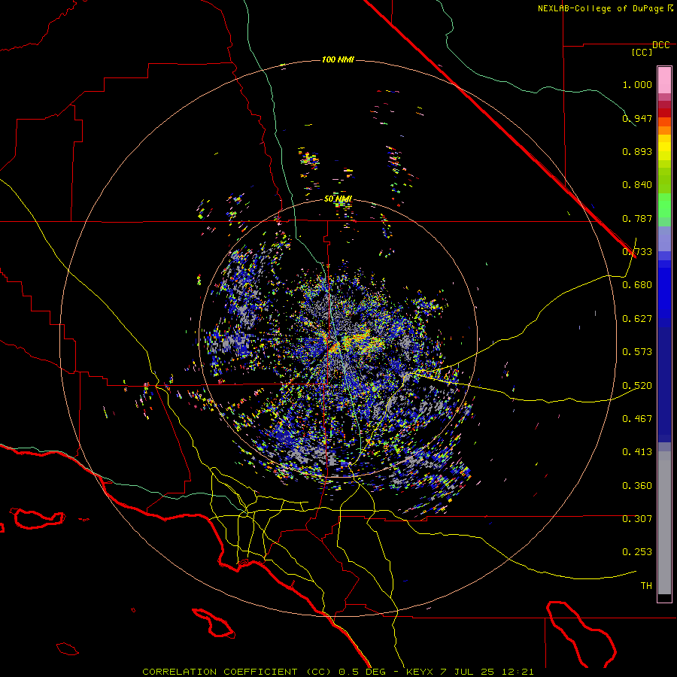The height and width of the screenshot is (677, 677).
Task: Click the 0.467 scale value
Action: [x=637, y=418]
